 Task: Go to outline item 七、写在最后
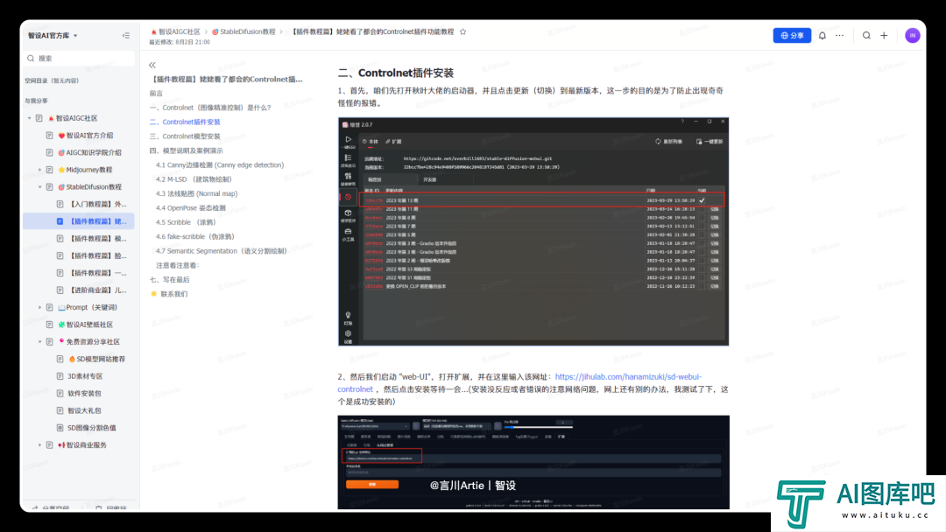pyautogui.click(x=170, y=279)
